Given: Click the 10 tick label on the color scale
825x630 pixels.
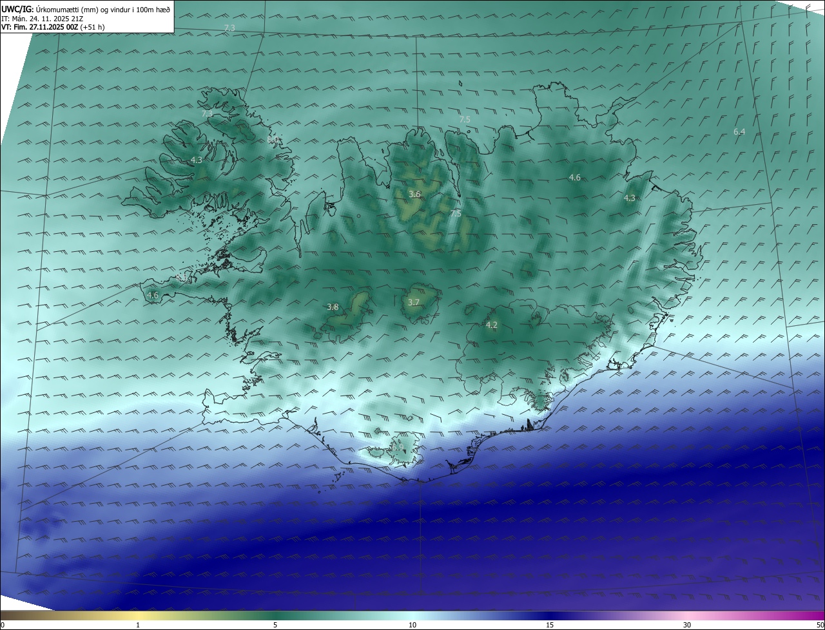Looking at the screenshot, I should [412, 625].
